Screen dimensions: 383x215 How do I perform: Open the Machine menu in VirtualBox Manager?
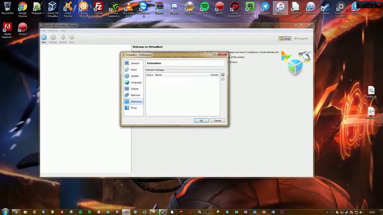click(53, 30)
